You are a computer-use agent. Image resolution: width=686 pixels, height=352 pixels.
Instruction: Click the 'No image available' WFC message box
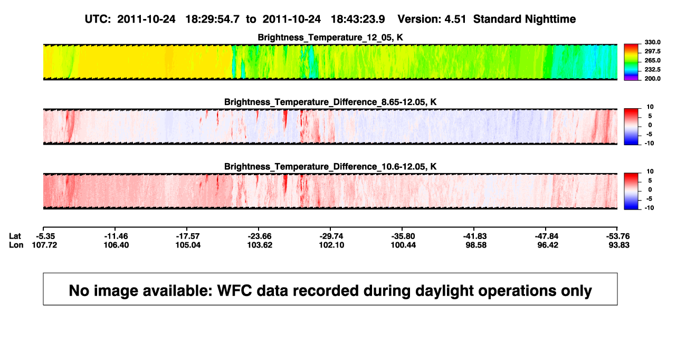(330, 289)
